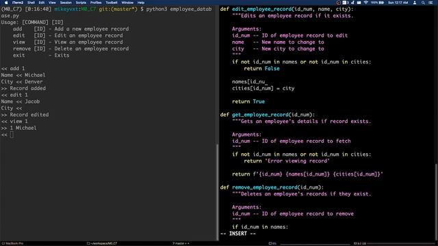Click the 'git:(master*)' prompt segment

coord(118,9)
